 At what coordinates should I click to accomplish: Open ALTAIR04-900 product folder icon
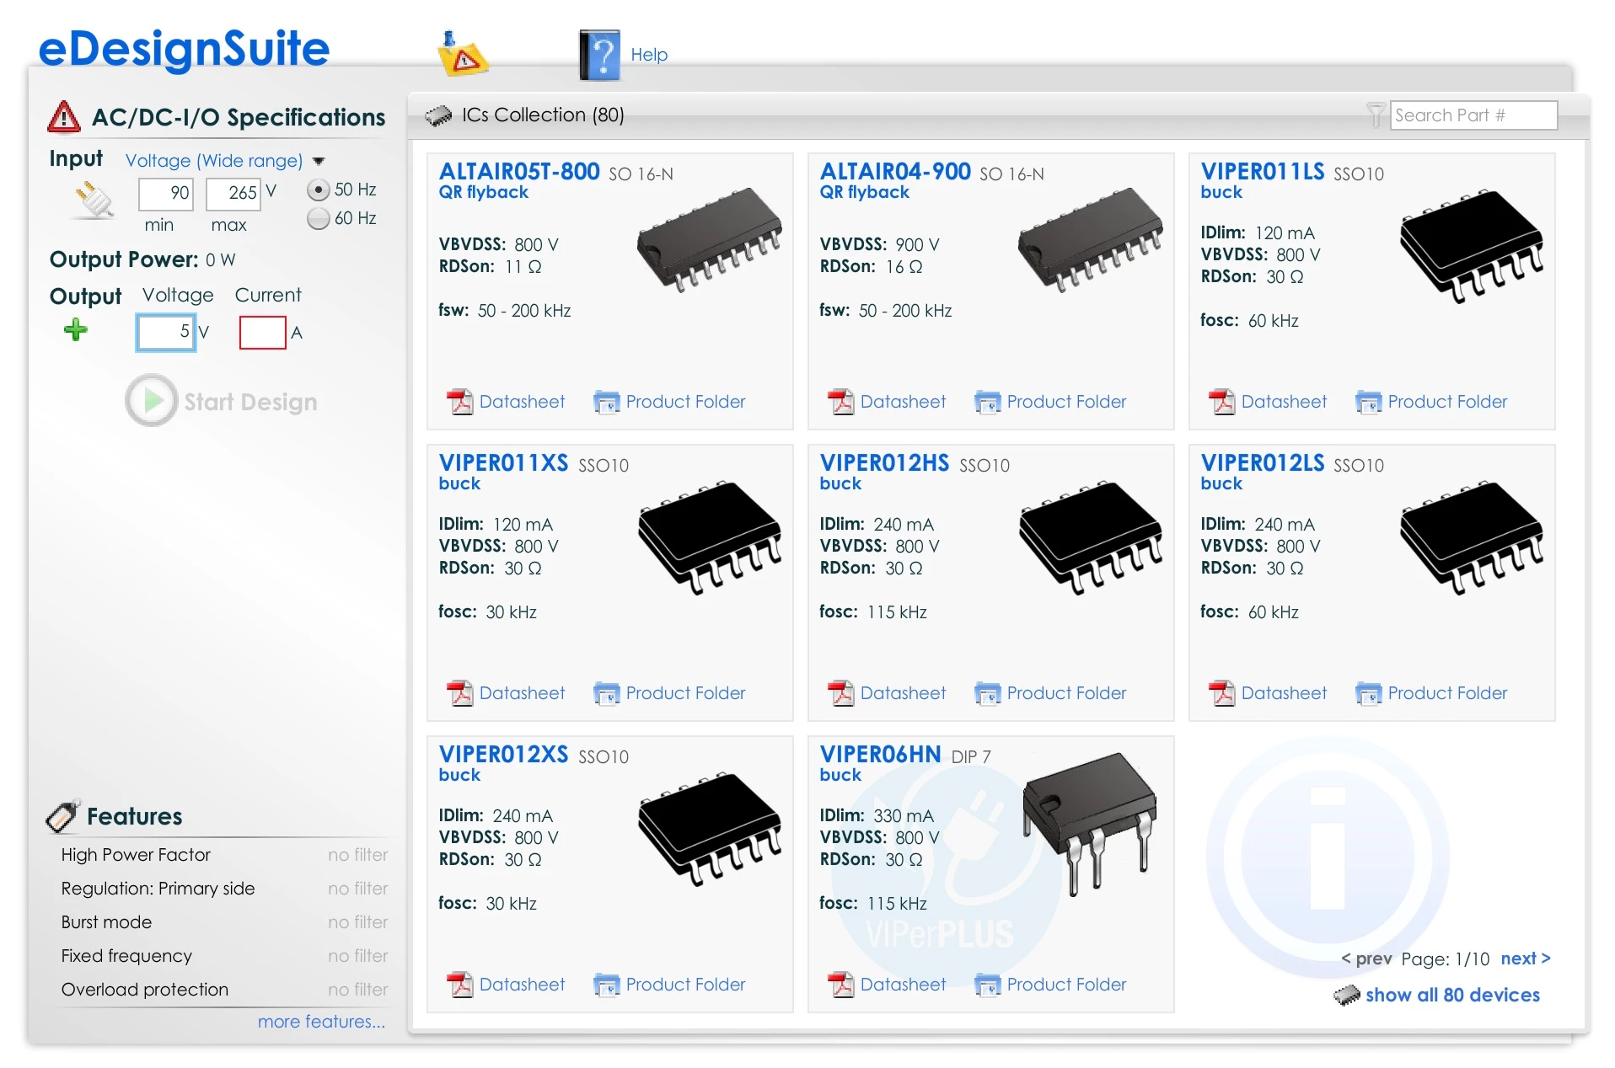[987, 402]
